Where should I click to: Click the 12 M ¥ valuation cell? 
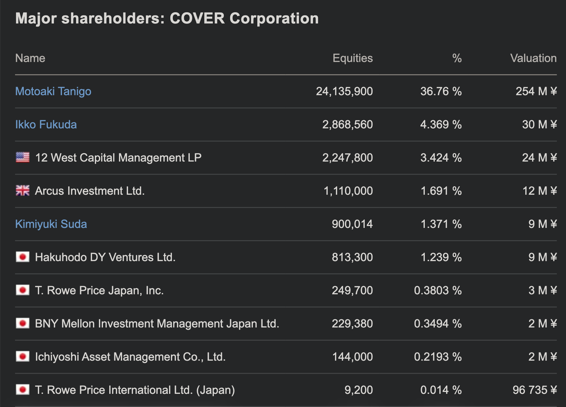coord(540,191)
